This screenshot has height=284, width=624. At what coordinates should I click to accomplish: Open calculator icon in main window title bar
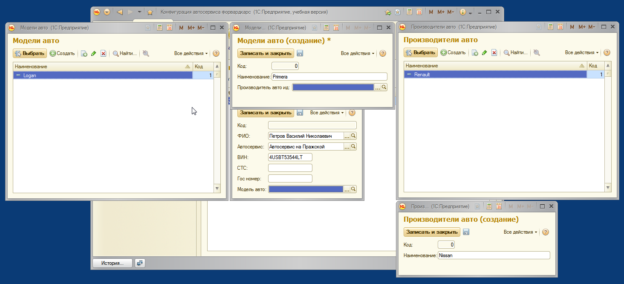(410, 12)
